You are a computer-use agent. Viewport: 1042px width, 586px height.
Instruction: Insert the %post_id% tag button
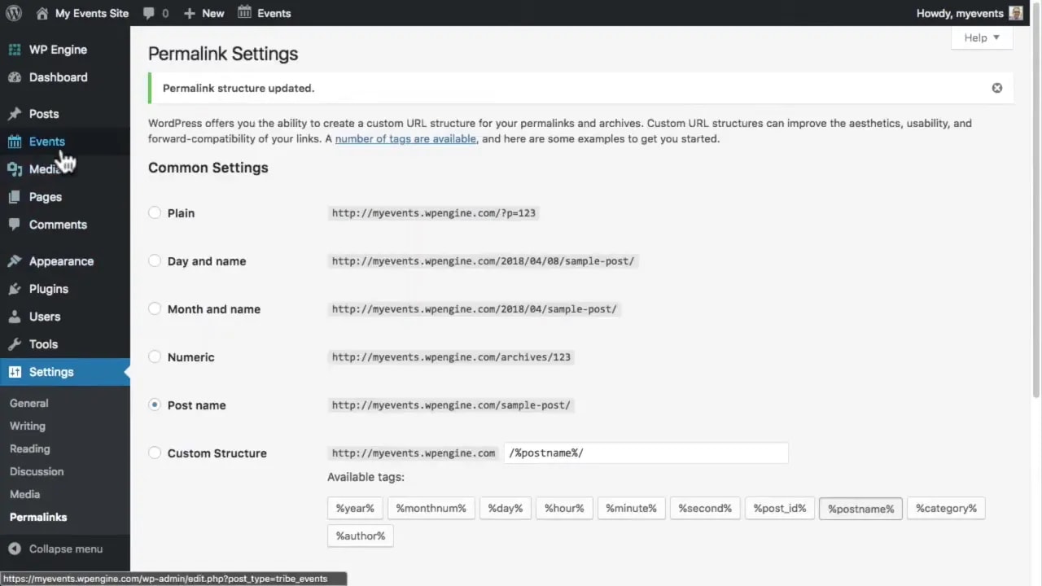[x=780, y=508]
